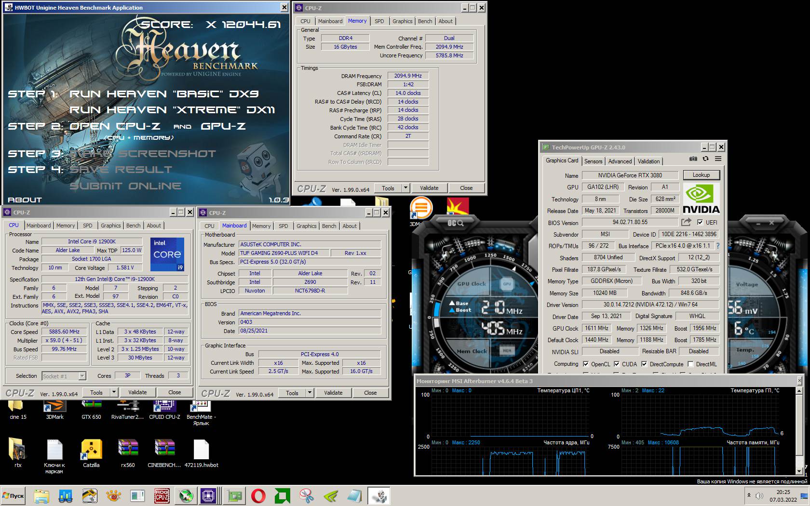Image resolution: width=810 pixels, height=506 pixels.
Task: Click Close in the CPU-Z Mainboard window
Action: pyautogui.click(x=370, y=393)
